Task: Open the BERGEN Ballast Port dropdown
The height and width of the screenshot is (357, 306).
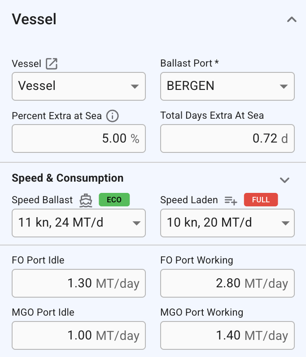Action: (227, 86)
